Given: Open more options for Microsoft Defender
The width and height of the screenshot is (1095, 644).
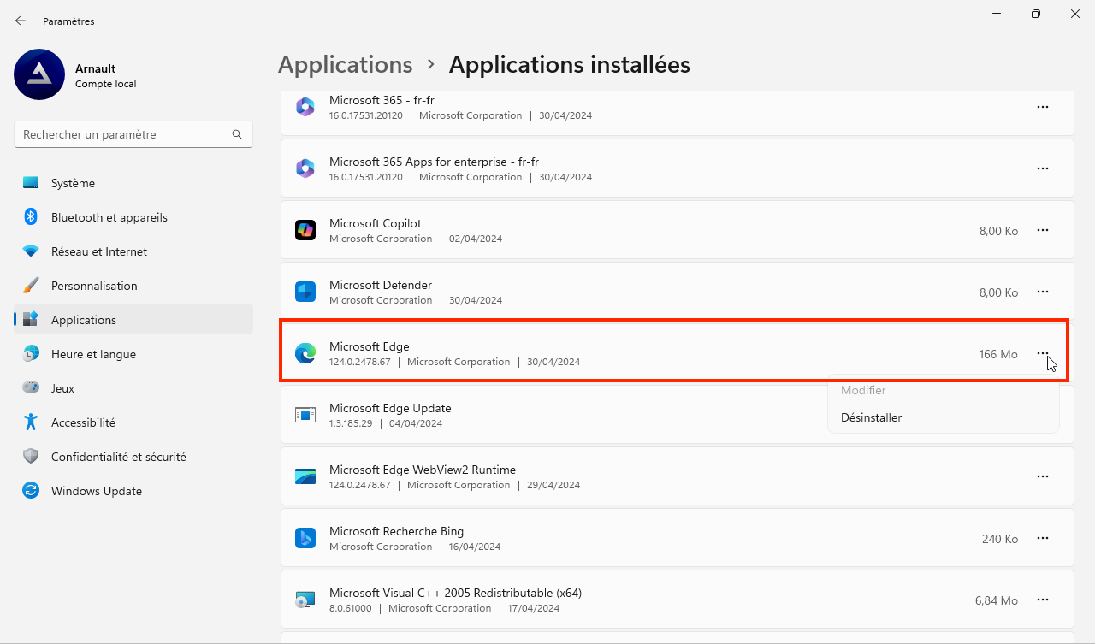Looking at the screenshot, I should (x=1043, y=292).
